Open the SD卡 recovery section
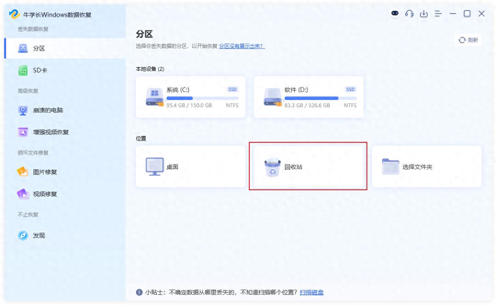Screen dimensions: 496x305 (65, 70)
